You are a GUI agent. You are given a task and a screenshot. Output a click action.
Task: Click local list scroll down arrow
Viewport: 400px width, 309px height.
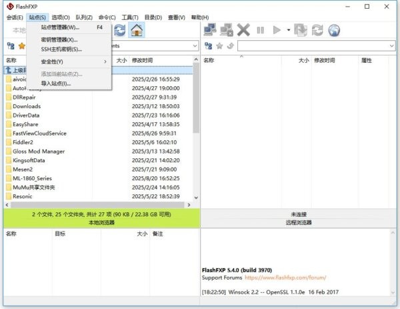[x=196, y=198]
